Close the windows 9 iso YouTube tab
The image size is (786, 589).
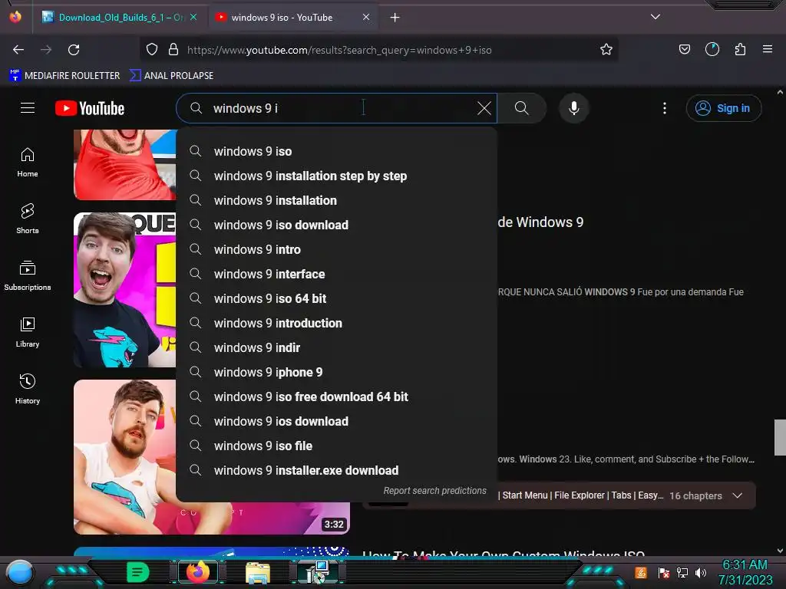coord(366,18)
